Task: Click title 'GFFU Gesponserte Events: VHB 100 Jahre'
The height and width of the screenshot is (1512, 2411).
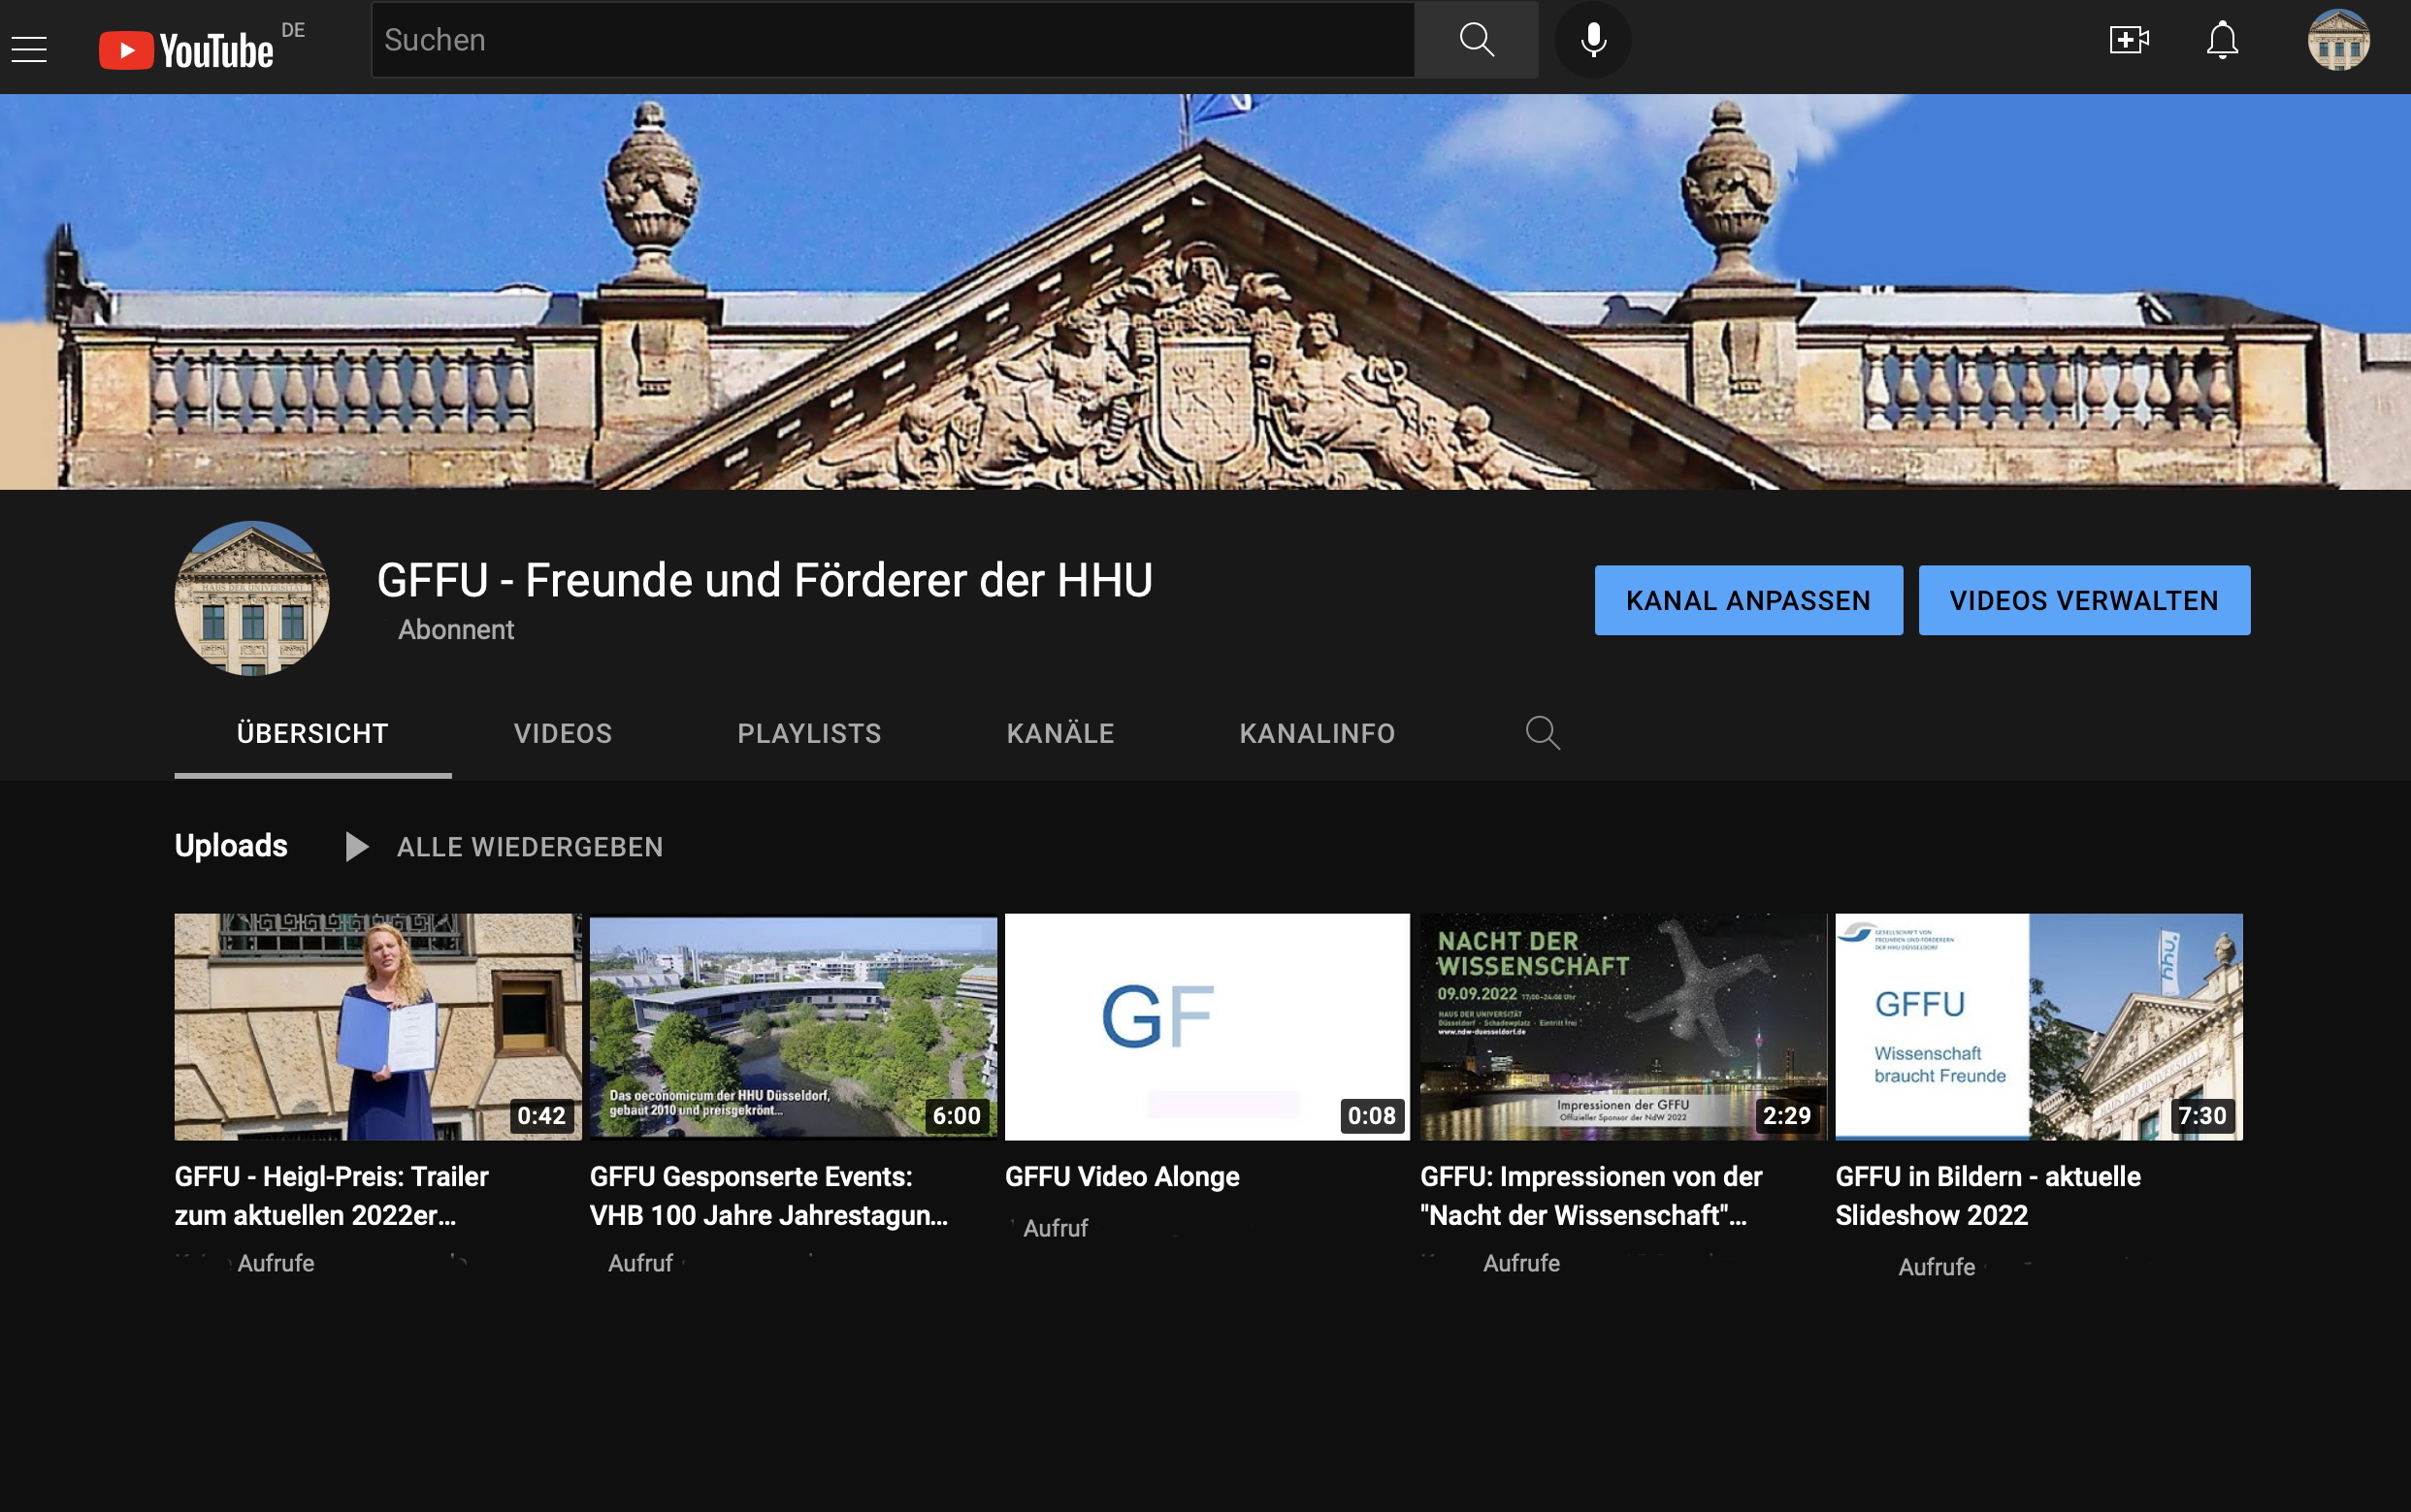Action: (768, 1196)
